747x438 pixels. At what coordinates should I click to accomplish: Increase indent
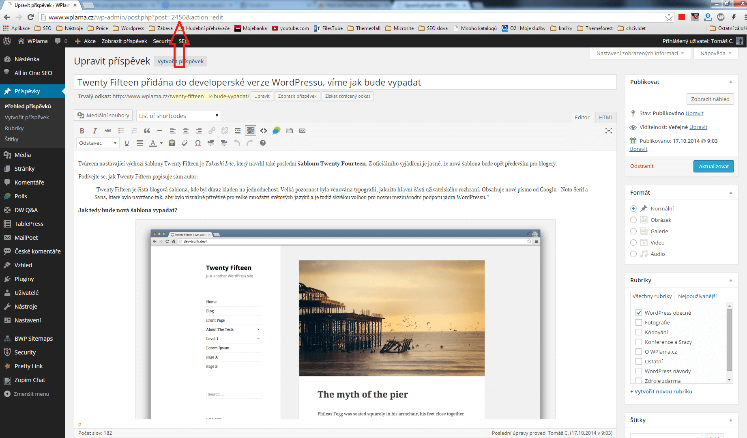[x=224, y=143]
